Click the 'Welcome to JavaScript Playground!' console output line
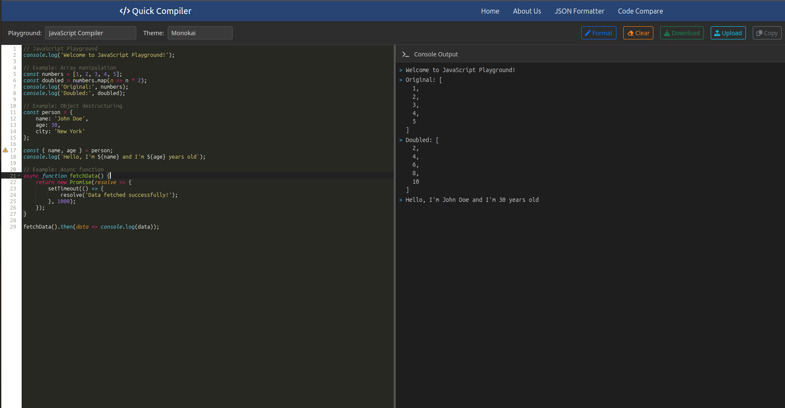This screenshot has height=408, width=785. (460, 70)
